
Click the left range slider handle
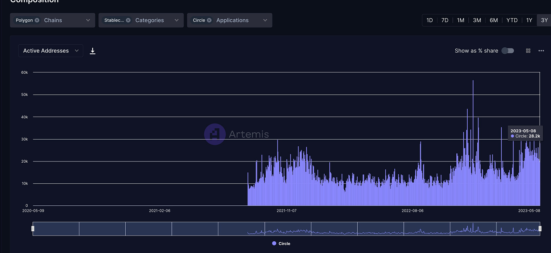(x=33, y=228)
